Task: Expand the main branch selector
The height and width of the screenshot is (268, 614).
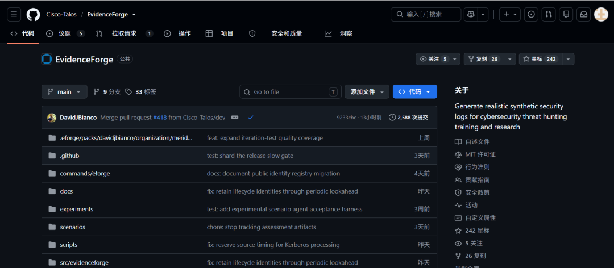Action: 64,92
